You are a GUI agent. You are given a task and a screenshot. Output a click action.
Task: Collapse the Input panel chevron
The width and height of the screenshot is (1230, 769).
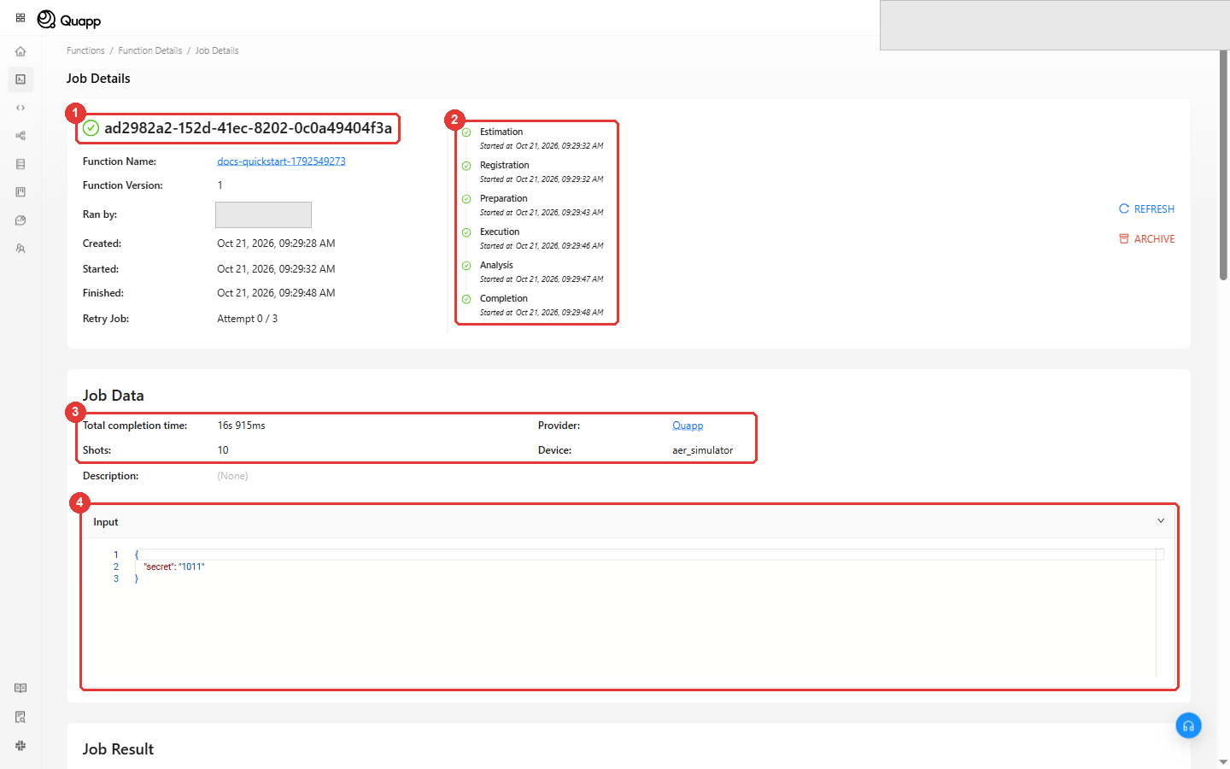(x=1161, y=521)
